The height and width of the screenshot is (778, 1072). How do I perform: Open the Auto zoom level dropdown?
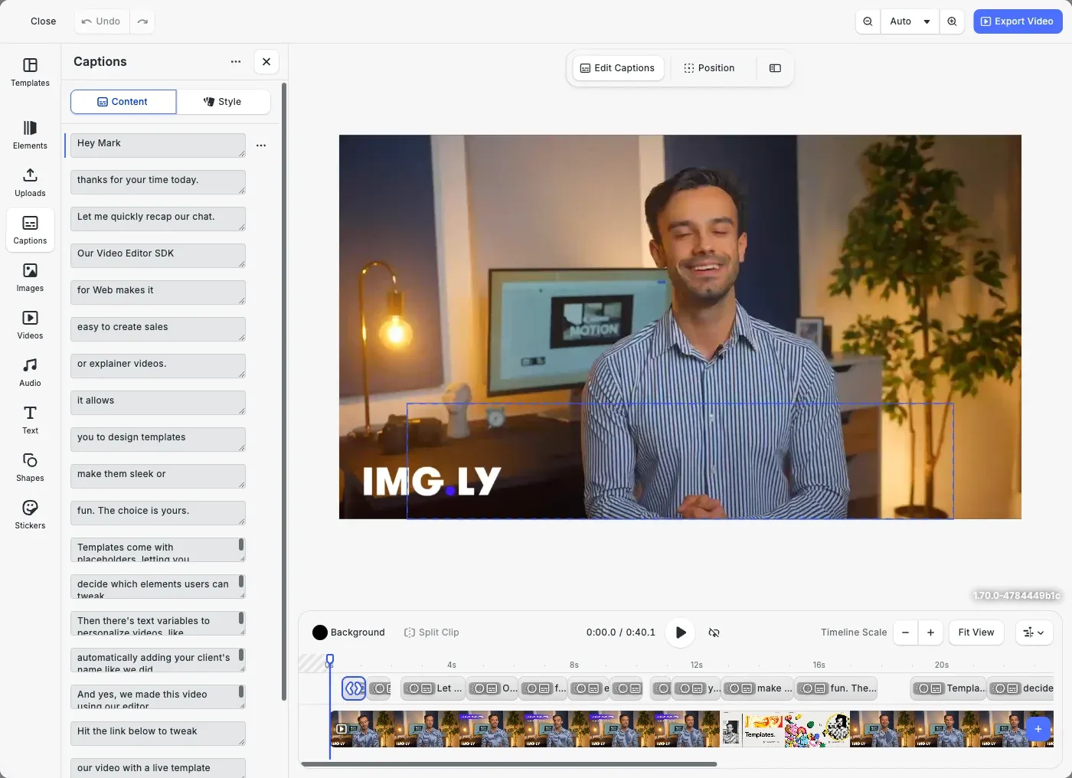click(x=909, y=21)
